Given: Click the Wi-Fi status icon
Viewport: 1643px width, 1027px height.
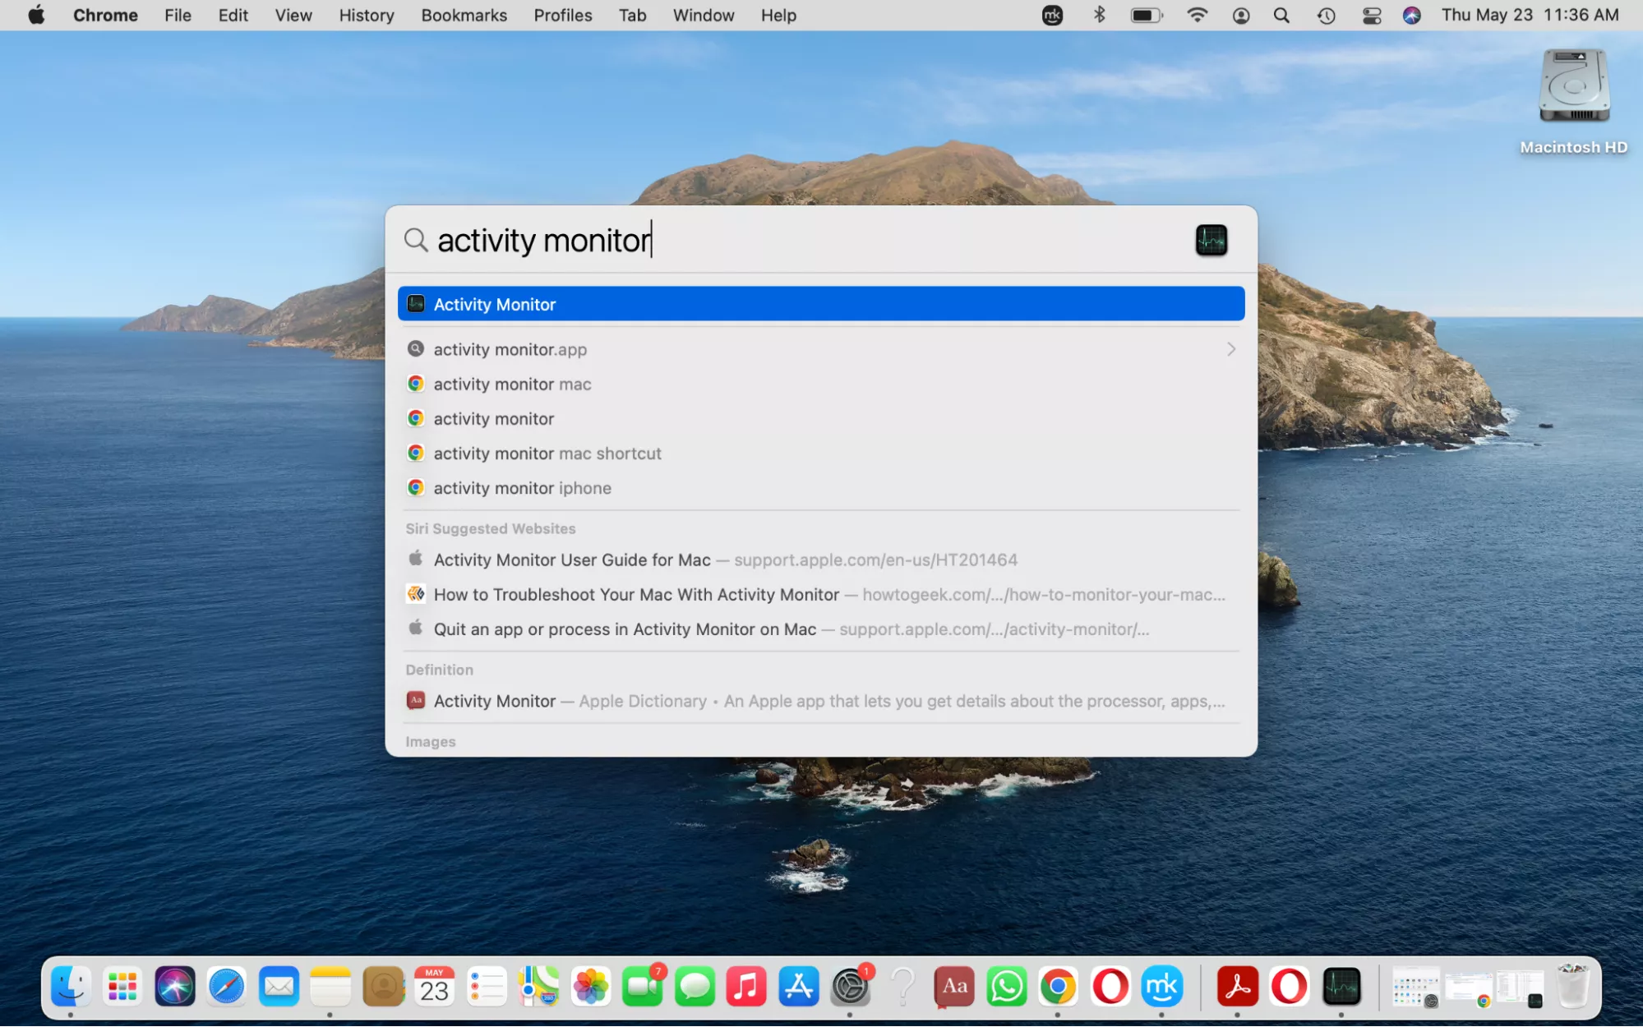Looking at the screenshot, I should click(x=1198, y=15).
